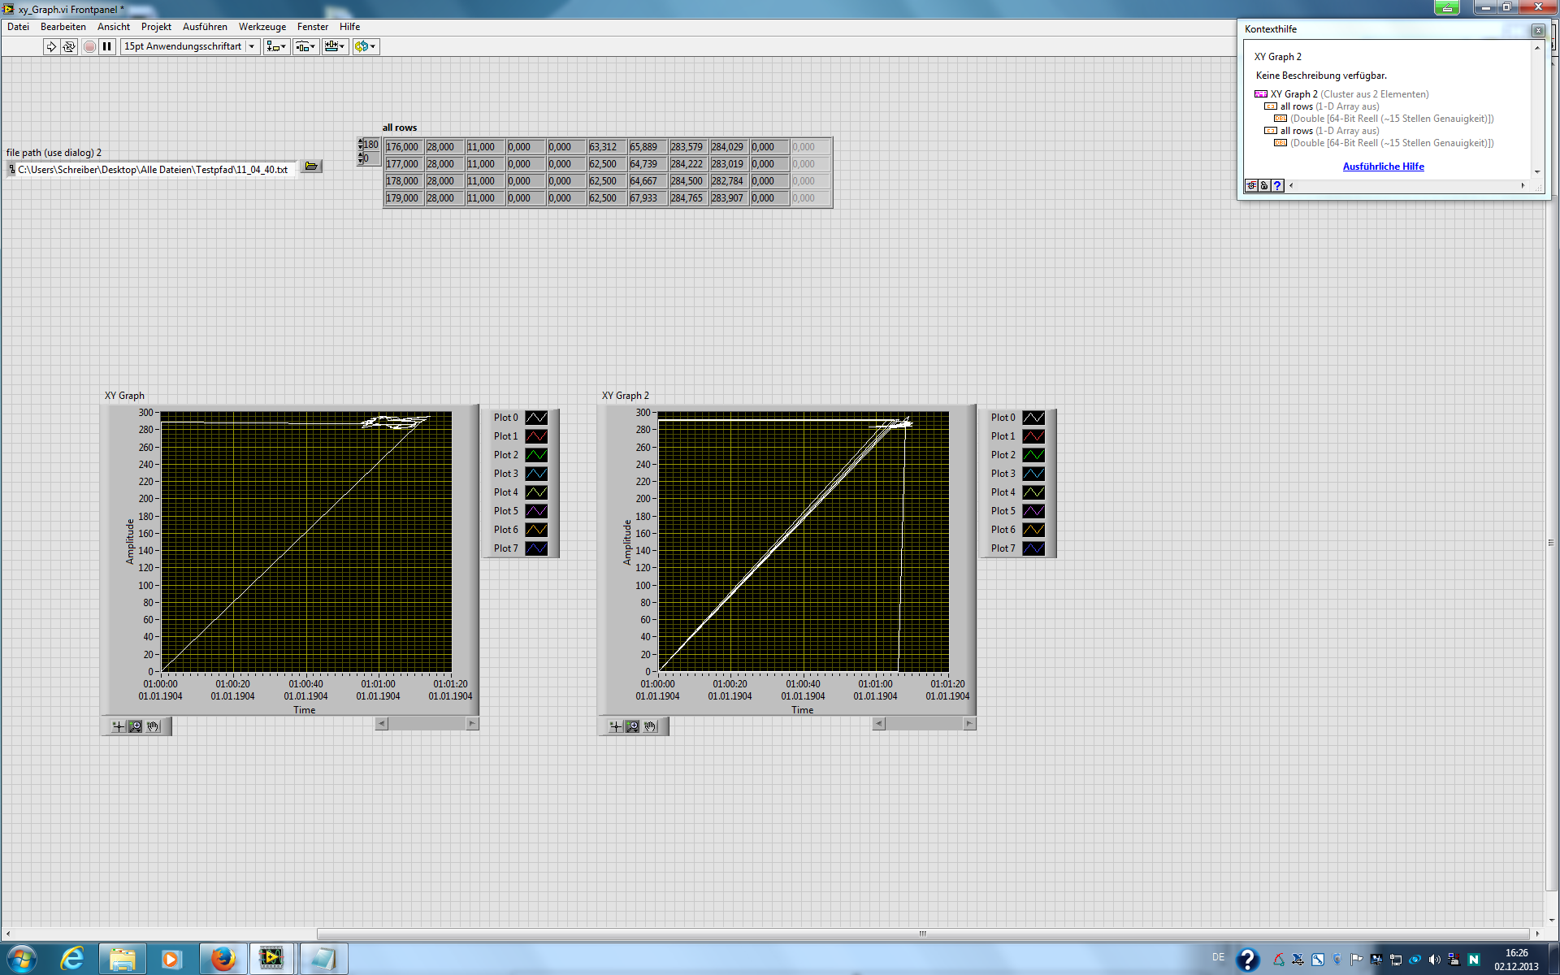Click the Abort Execution stop icon
Image resolution: width=1560 pixels, height=975 pixels.
click(89, 46)
